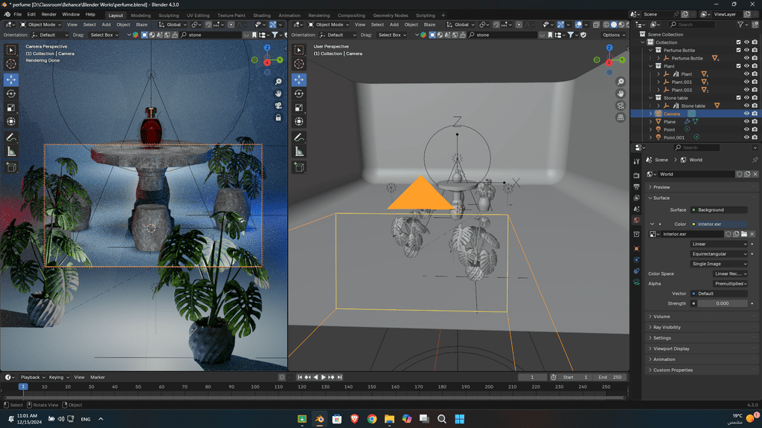Uncheck the Plant collection checkbox
Screen dimensions: 762x428
tap(738, 66)
